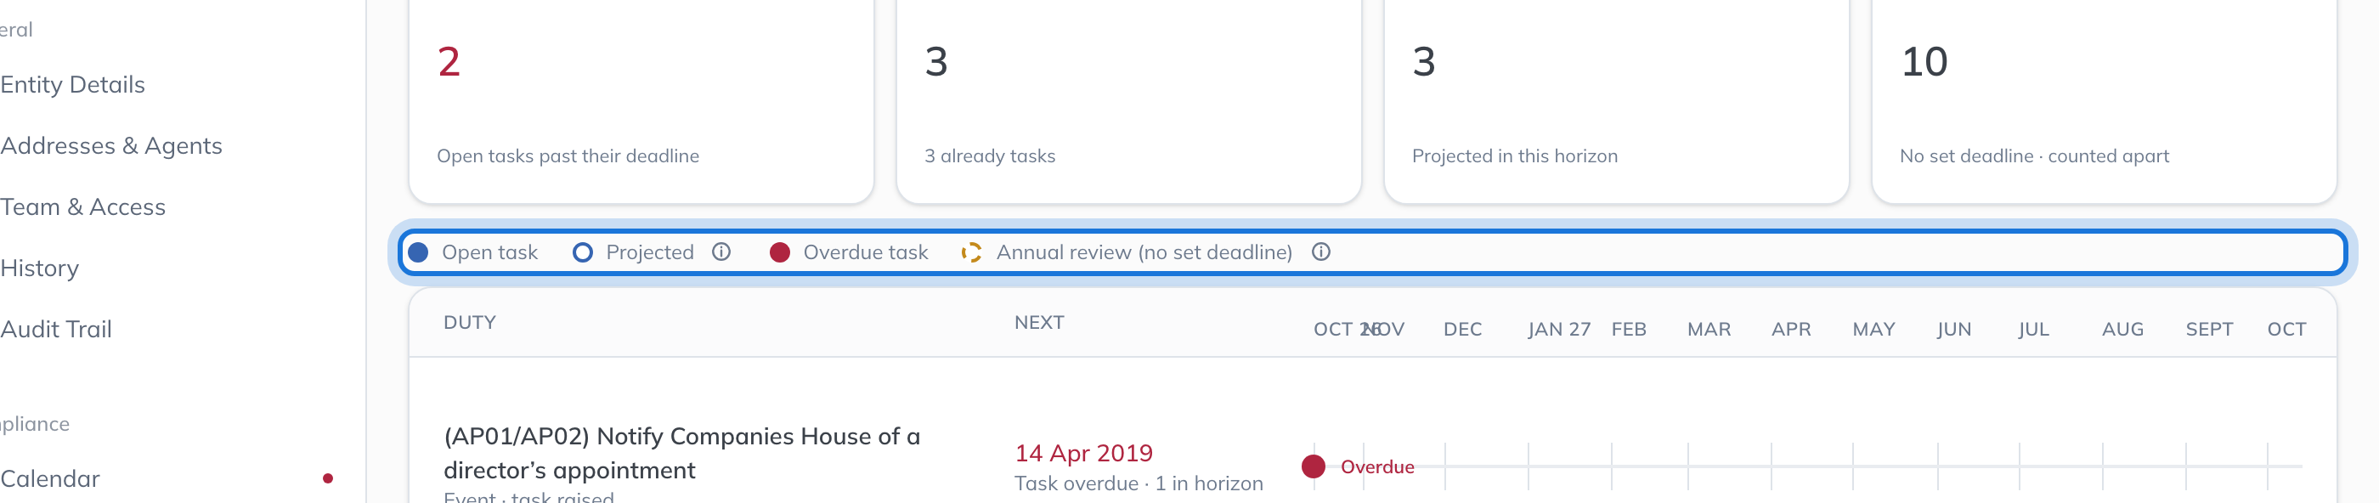Click the MAR month header
The image size is (2379, 503).
click(1709, 330)
